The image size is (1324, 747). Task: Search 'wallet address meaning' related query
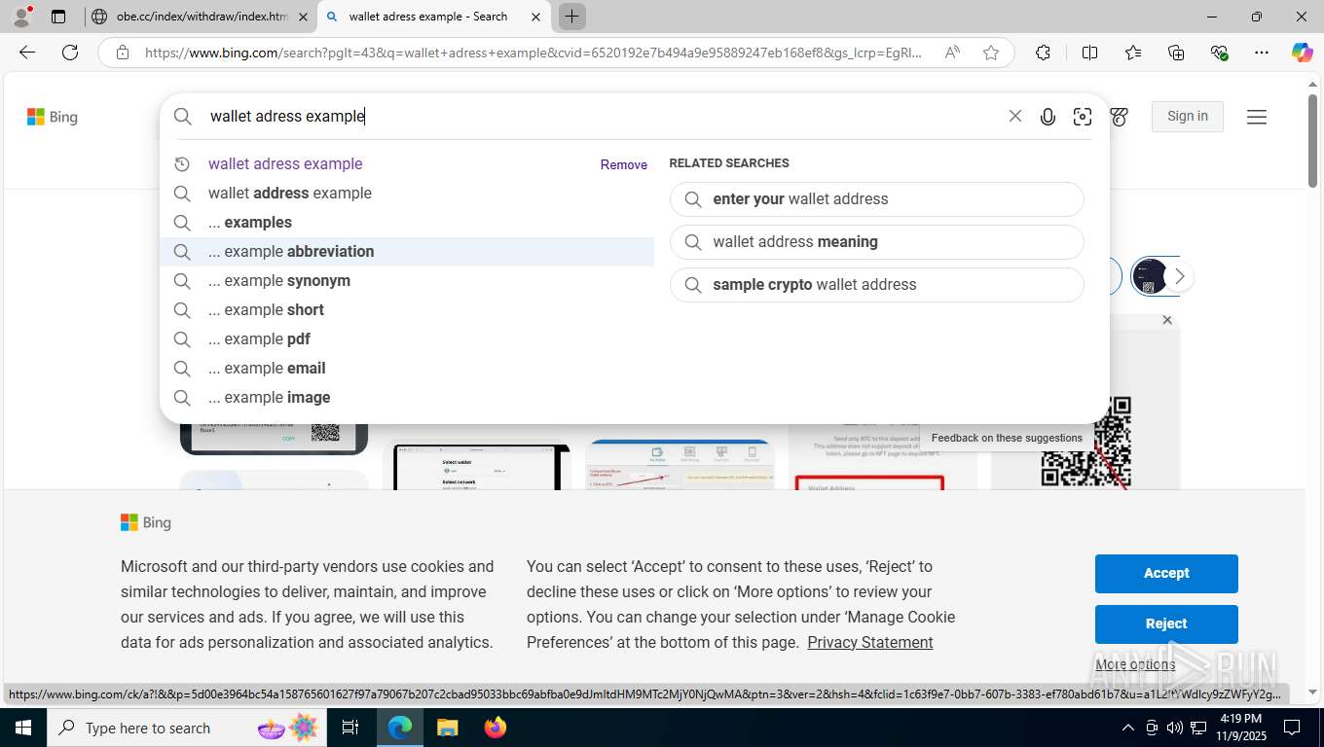click(876, 242)
